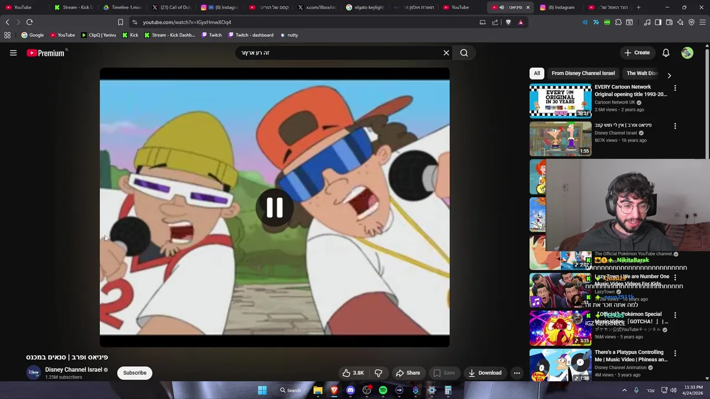The width and height of the screenshot is (710, 399).
Task: Go to the YouTube Premium home logo
Action: (x=45, y=53)
